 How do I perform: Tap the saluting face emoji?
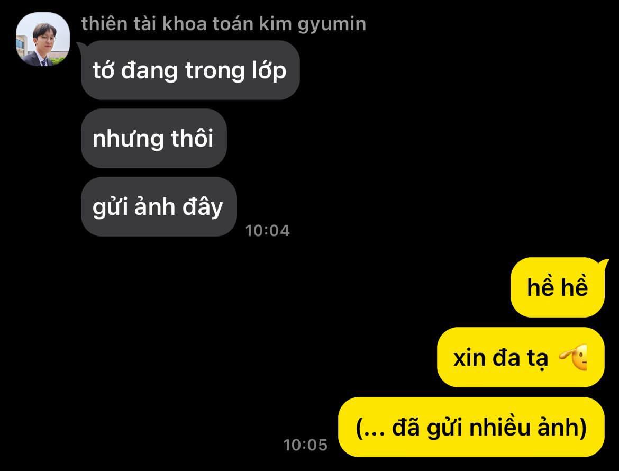pos(573,357)
